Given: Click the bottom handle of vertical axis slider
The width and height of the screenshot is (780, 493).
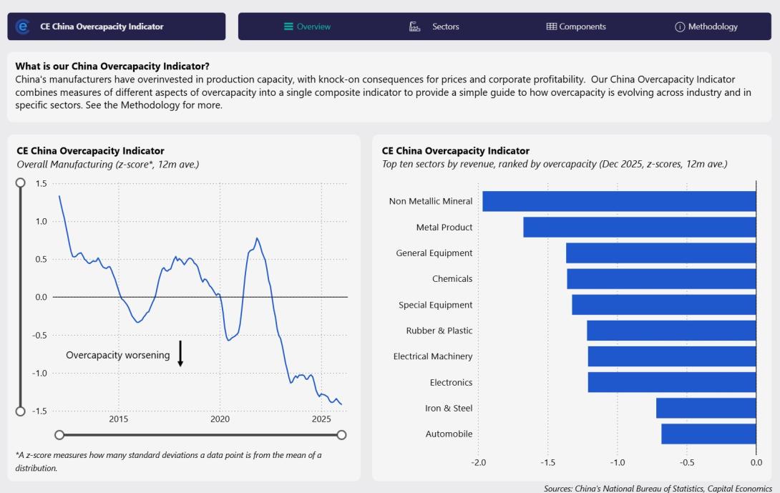Looking at the screenshot, I should pyautogui.click(x=21, y=411).
